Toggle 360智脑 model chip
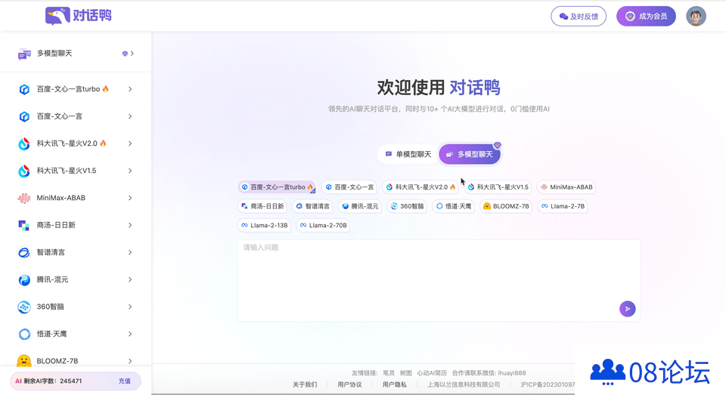This screenshot has width=726, height=395. pyautogui.click(x=407, y=206)
